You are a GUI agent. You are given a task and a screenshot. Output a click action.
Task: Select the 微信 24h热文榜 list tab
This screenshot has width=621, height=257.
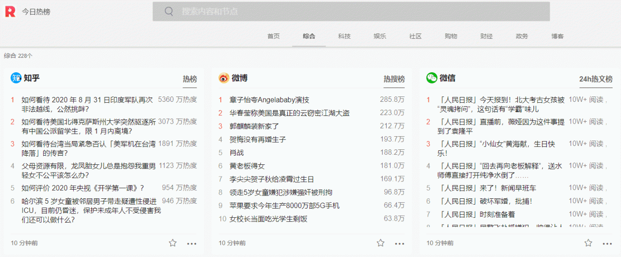point(596,79)
